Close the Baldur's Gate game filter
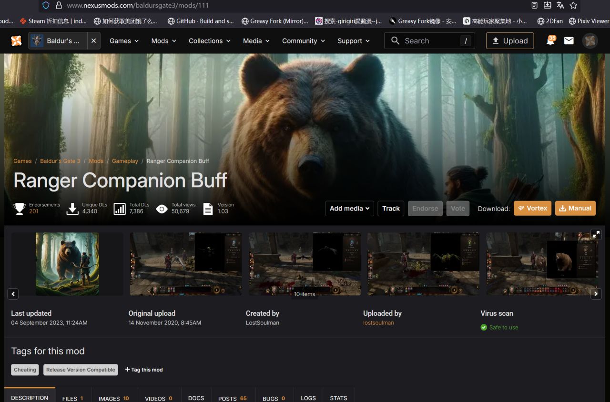Screen dimensions: 610x402 (x=93, y=41)
